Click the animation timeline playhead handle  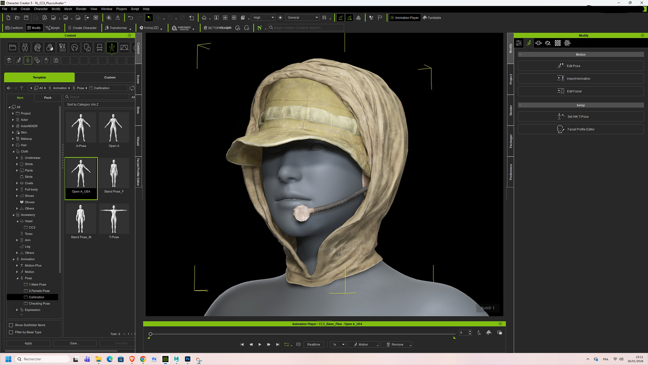coord(151,334)
